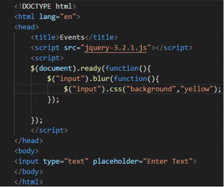This screenshot has height=187, width=224.
Task: Click the type attribute name
Action: coord(52,162)
